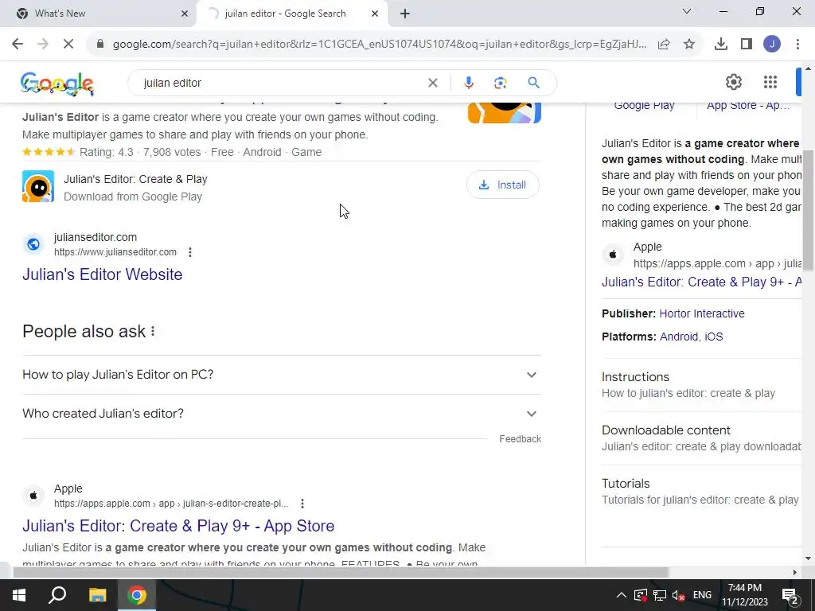Install Julian's Editor from Google Play
The image size is (815, 611).
click(503, 185)
